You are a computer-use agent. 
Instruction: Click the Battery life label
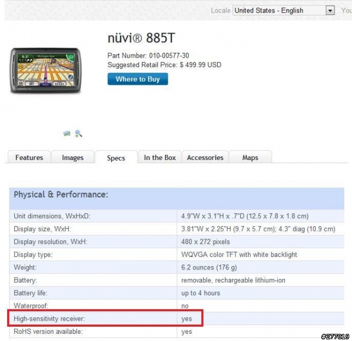(31, 293)
